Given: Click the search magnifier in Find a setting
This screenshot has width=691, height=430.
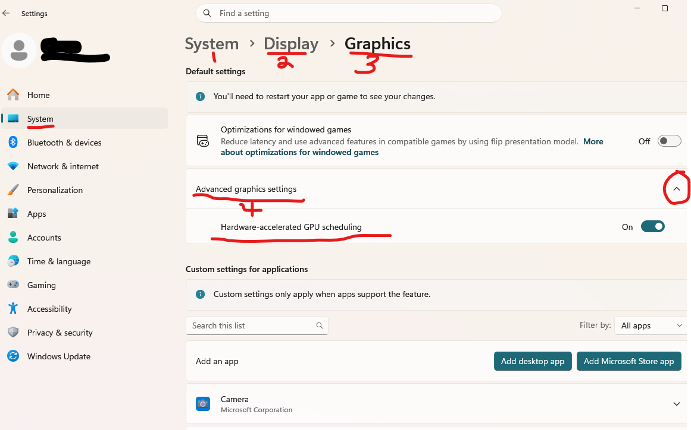Looking at the screenshot, I should click(207, 13).
